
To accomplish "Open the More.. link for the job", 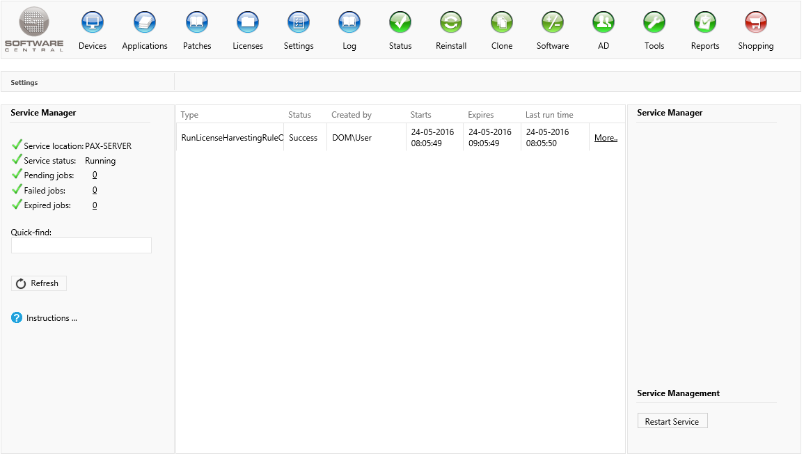I will tap(606, 138).
